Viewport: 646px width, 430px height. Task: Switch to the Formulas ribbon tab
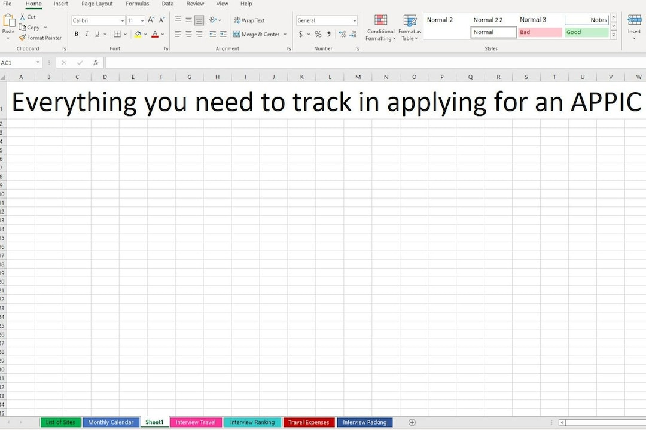coord(137,4)
